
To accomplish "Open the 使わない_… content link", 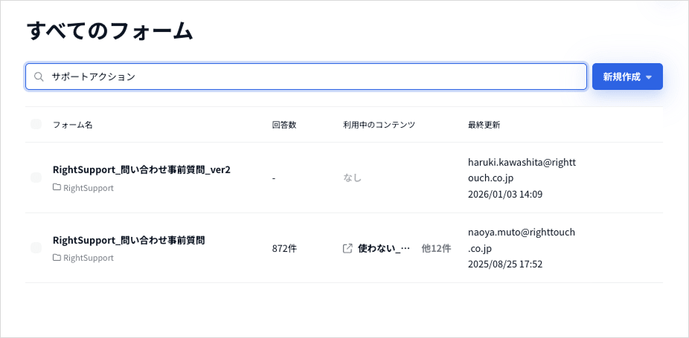I will 384,248.
